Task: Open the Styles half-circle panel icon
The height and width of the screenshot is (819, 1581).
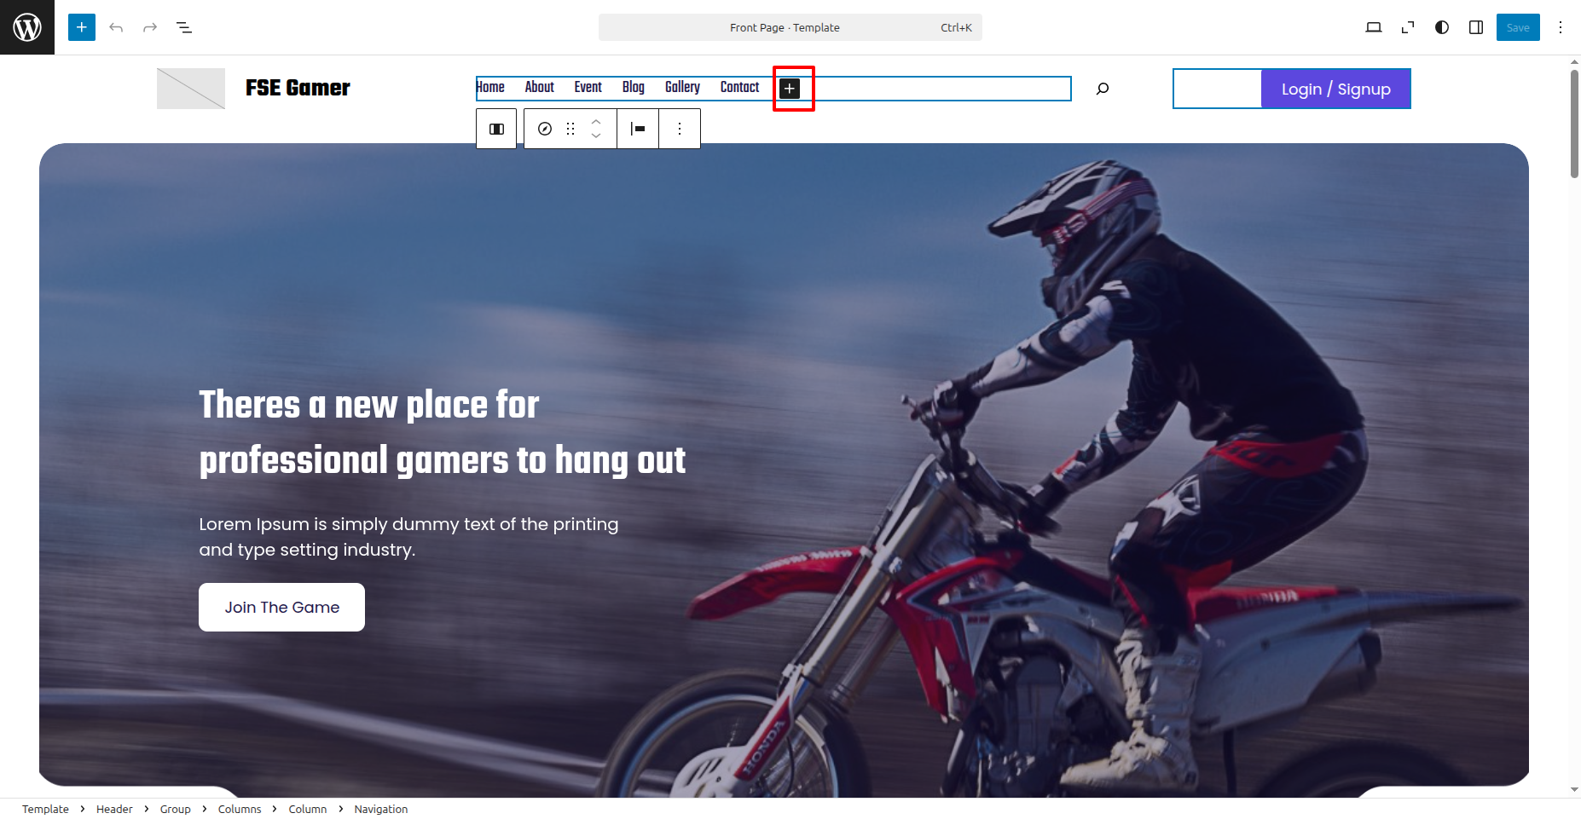Action: coord(1442,27)
